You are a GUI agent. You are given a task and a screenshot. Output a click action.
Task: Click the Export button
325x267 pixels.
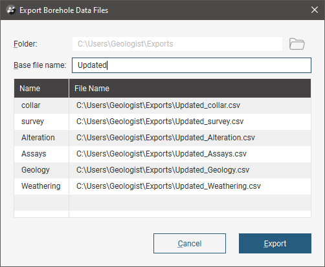point(275,243)
